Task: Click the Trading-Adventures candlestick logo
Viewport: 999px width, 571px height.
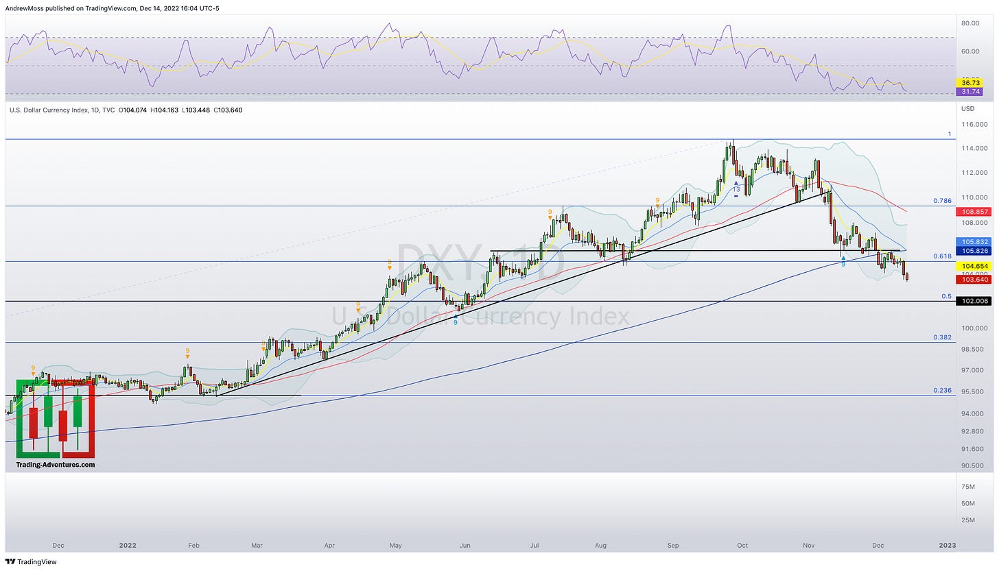Action: point(55,419)
